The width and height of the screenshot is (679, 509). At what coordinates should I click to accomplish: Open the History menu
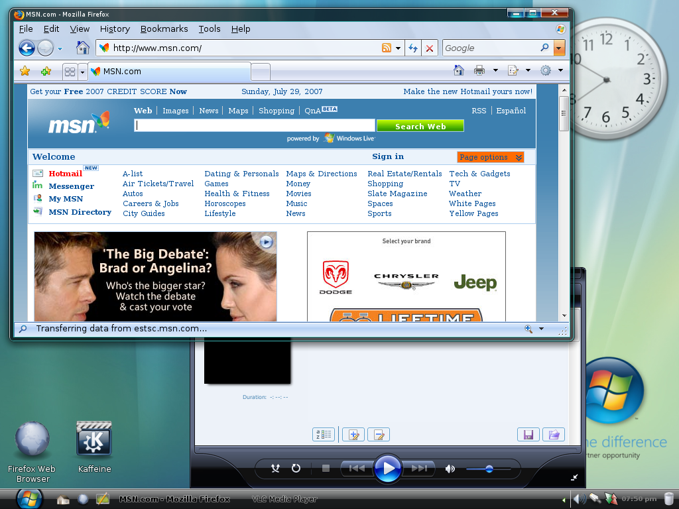[x=115, y=29]
